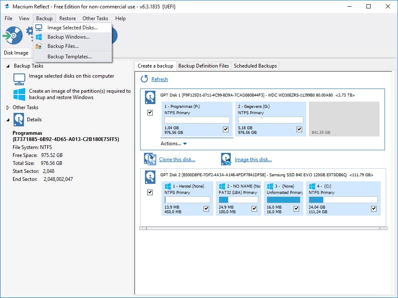Image resolution: width=398 pixels, height=298 pixels.
Task: Toggle the Gegevens (G:) partition checkbox
Action: pyautogui.click(x=299, y=129)
